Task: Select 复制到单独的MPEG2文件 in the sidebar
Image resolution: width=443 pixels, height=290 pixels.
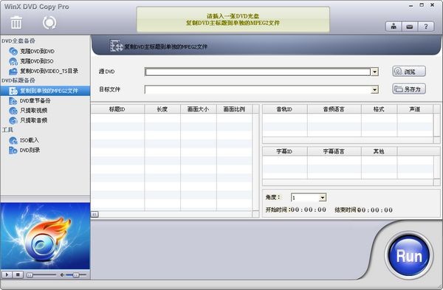Action: [45, 91]
